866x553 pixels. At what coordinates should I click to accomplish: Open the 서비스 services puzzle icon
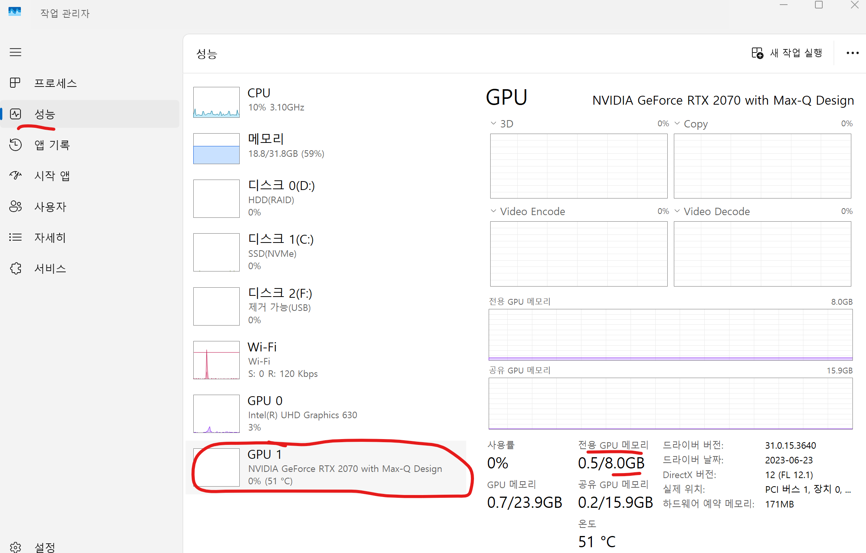tap(15, 268)
